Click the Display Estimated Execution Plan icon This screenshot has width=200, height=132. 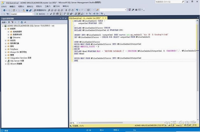54,14
